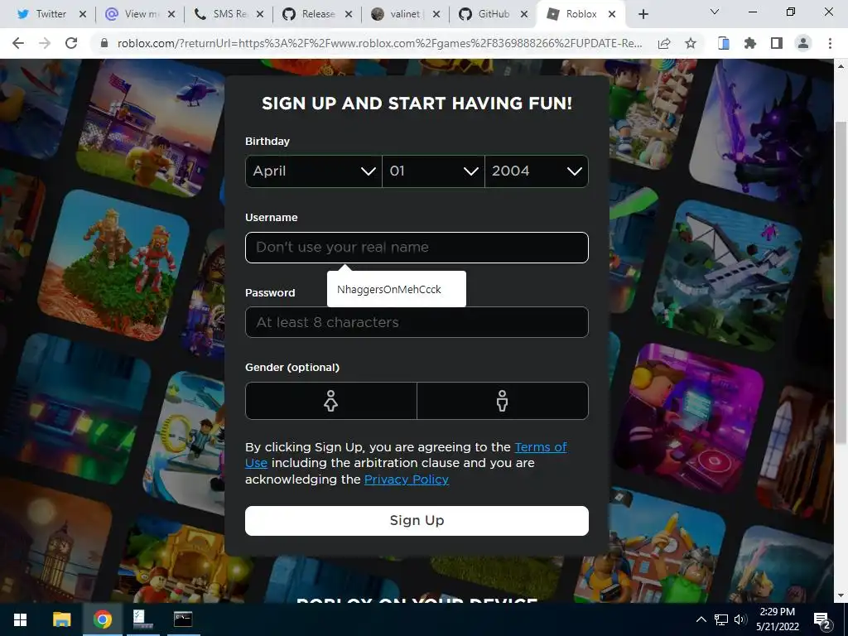
Task: Open the blue extension icon in toolbar
Action: [724, 43]
